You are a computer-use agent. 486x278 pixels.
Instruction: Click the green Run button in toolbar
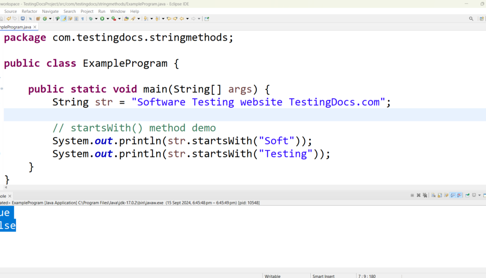tap(102, 19)
